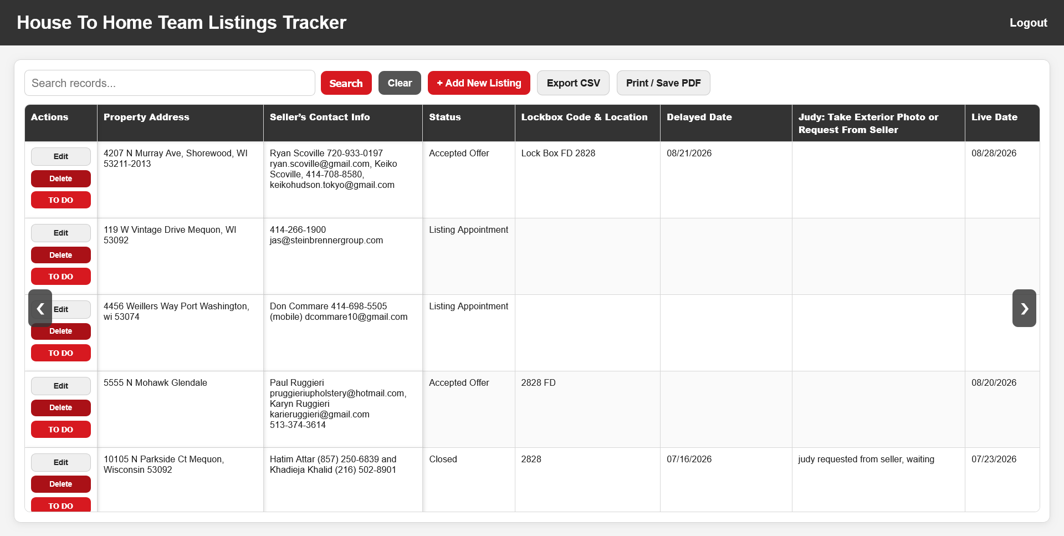Edit the 4456 Weillers Way listing
This screenshot has height=536, width=1064.
pos(61,309)
